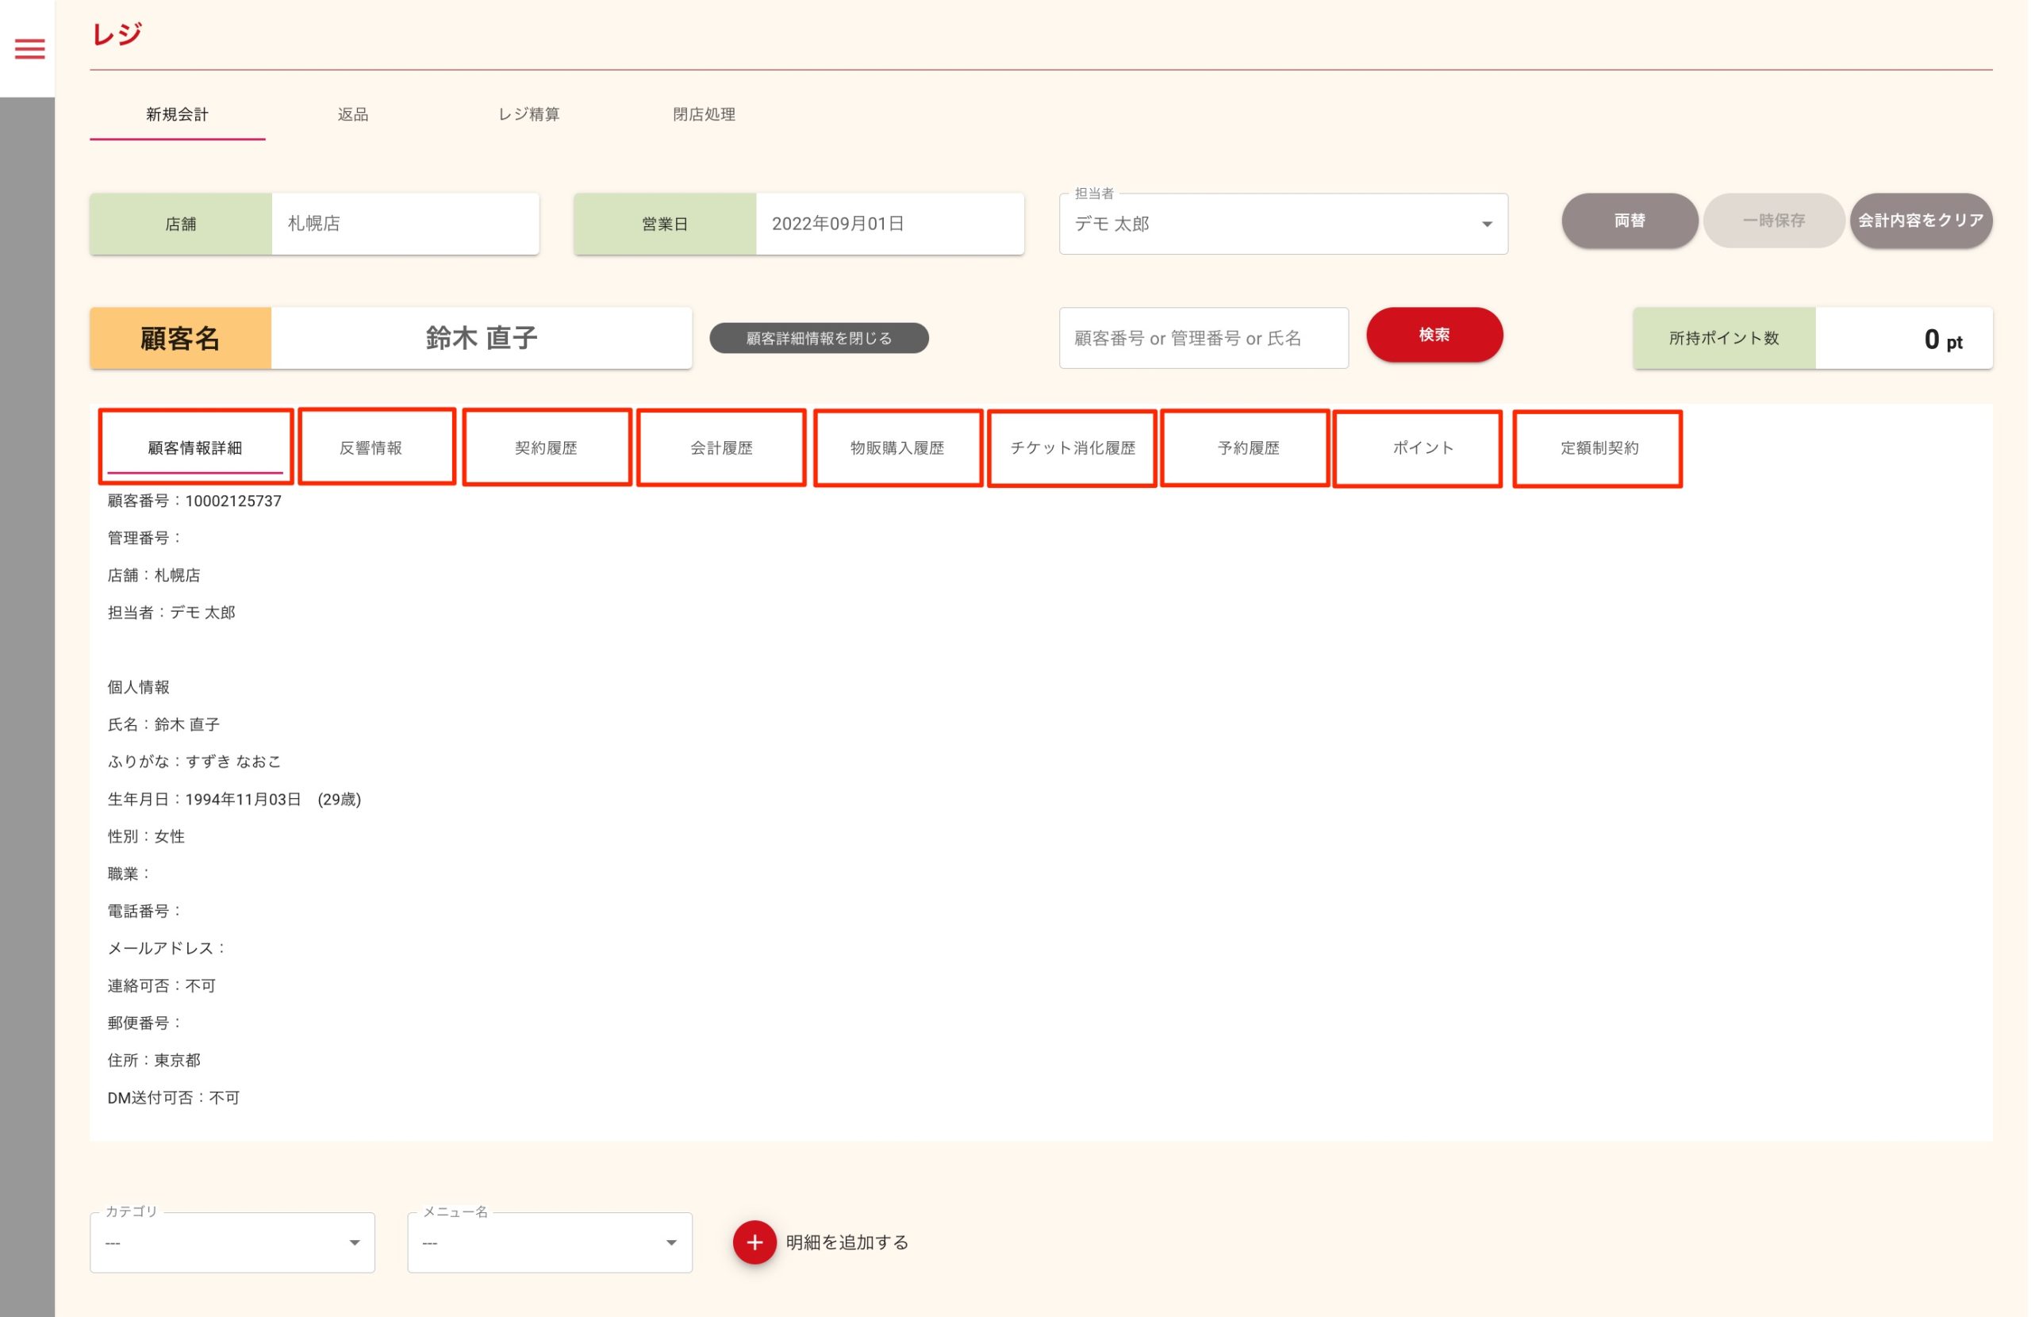Select the 定額制契約 tab
This screenshot has width=2031, height=1317.
(x=1599, y=447)
